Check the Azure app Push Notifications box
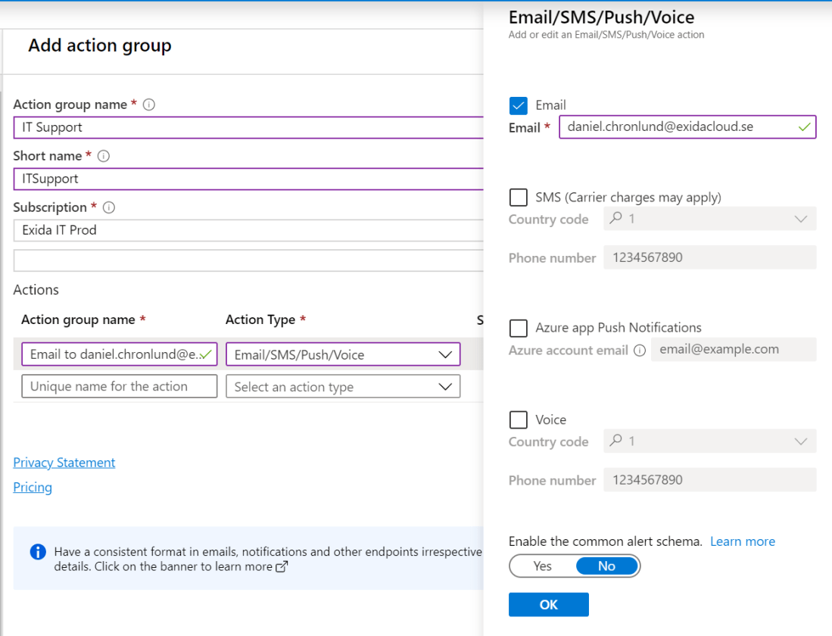 coord(519,328)
